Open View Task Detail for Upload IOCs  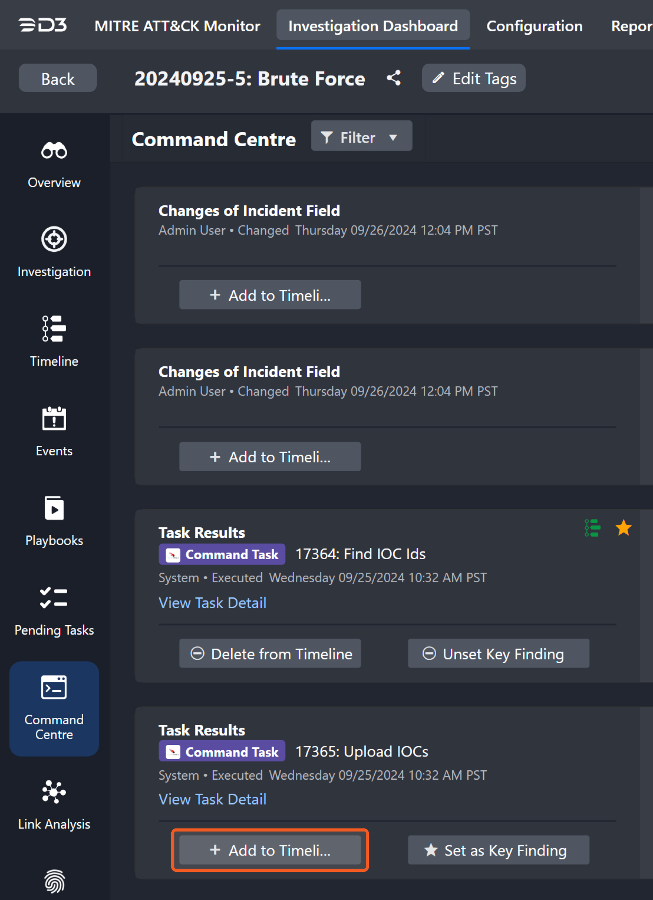(213, 799)
